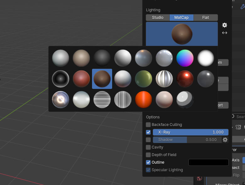Click the X-Ray alpha slider
This screenshot has width=245, height=185.
191,132
